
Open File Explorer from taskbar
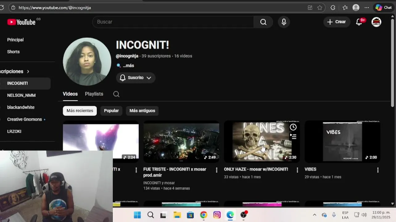pyautogui.click(x=177, y=215)
